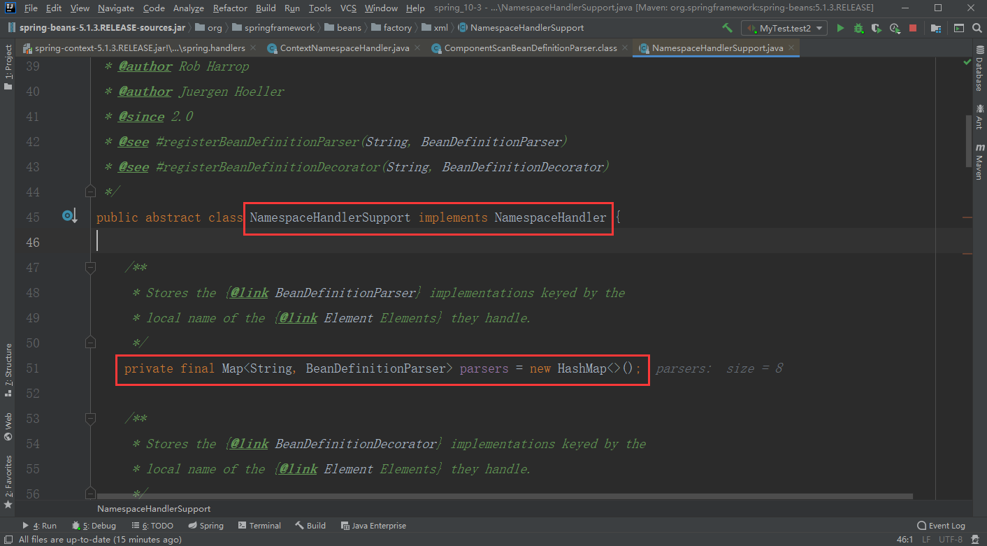Screen dimensions: 987x546
Task: Open the Refactor menu
Action: click(230, 8)
